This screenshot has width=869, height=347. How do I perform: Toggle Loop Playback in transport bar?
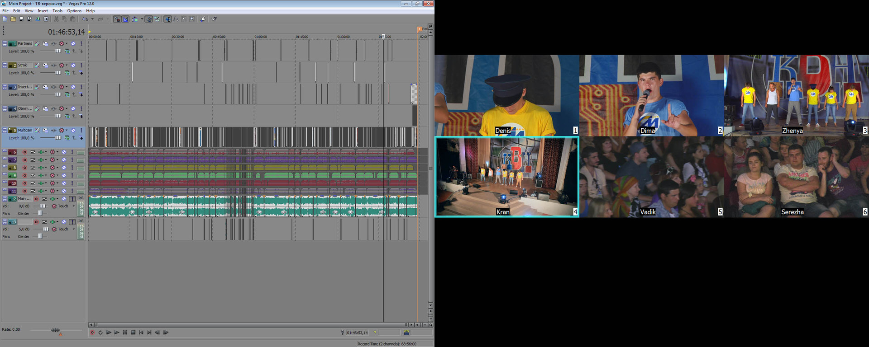pyautogui.click(x=100, y=333)
